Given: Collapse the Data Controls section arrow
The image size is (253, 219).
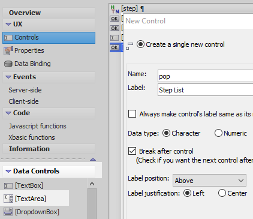Looking at the screenshot, I should click(8, 171).
